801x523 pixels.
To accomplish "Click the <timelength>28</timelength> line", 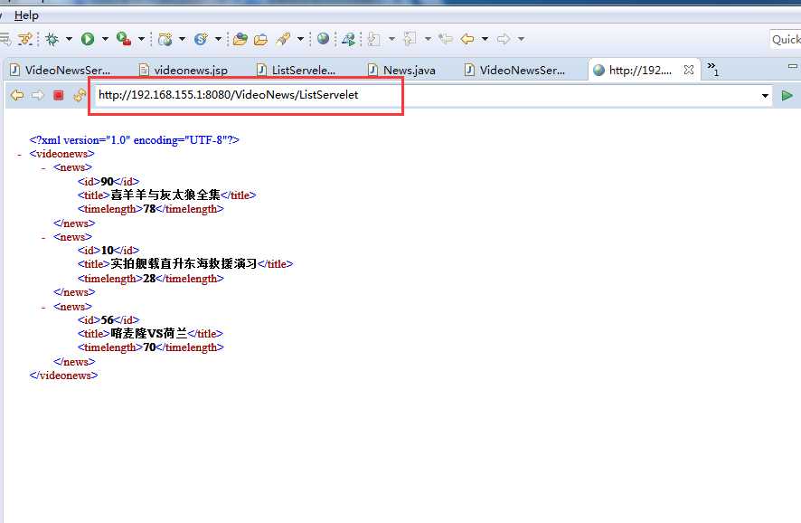I will [151, 279].
